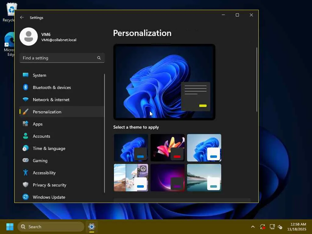Screen dimensions: 312x234
Task: Click the Accessibility figure icon
Action: 26,172
